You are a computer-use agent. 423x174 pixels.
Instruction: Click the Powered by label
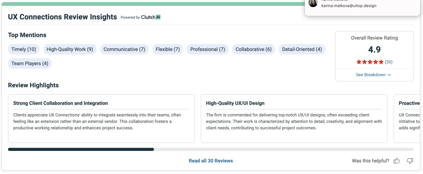pyautogui.click(x=130, y=17)
